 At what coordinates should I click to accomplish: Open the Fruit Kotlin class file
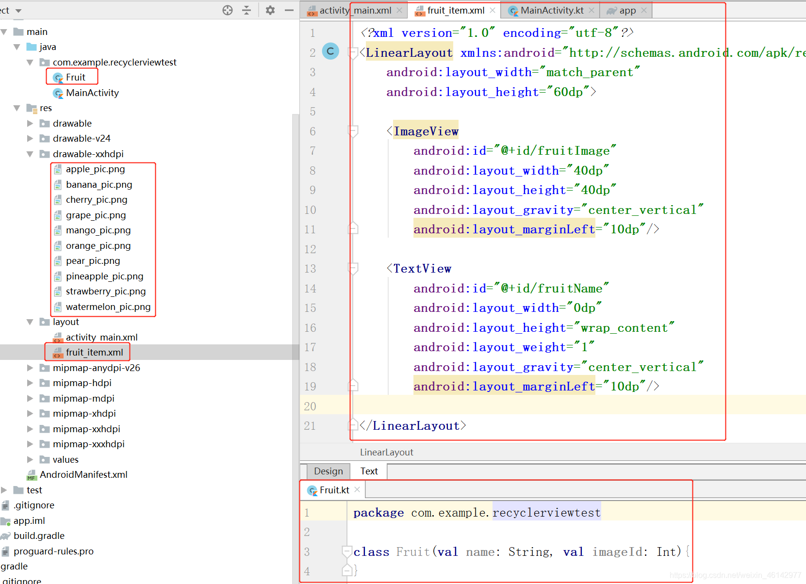coord(75,77)
